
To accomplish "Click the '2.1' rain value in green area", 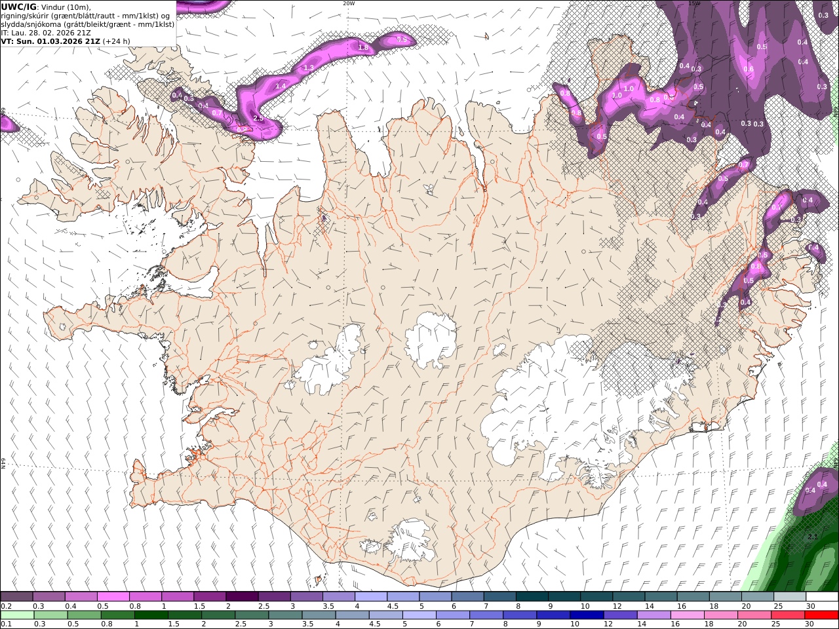I will pos(812,537).
